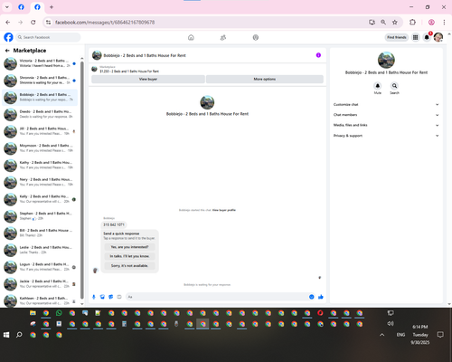The width and height of the screenshot is (452, 362).
Task: Open Shronnie's conversation in the list
Action: [40, 81]
